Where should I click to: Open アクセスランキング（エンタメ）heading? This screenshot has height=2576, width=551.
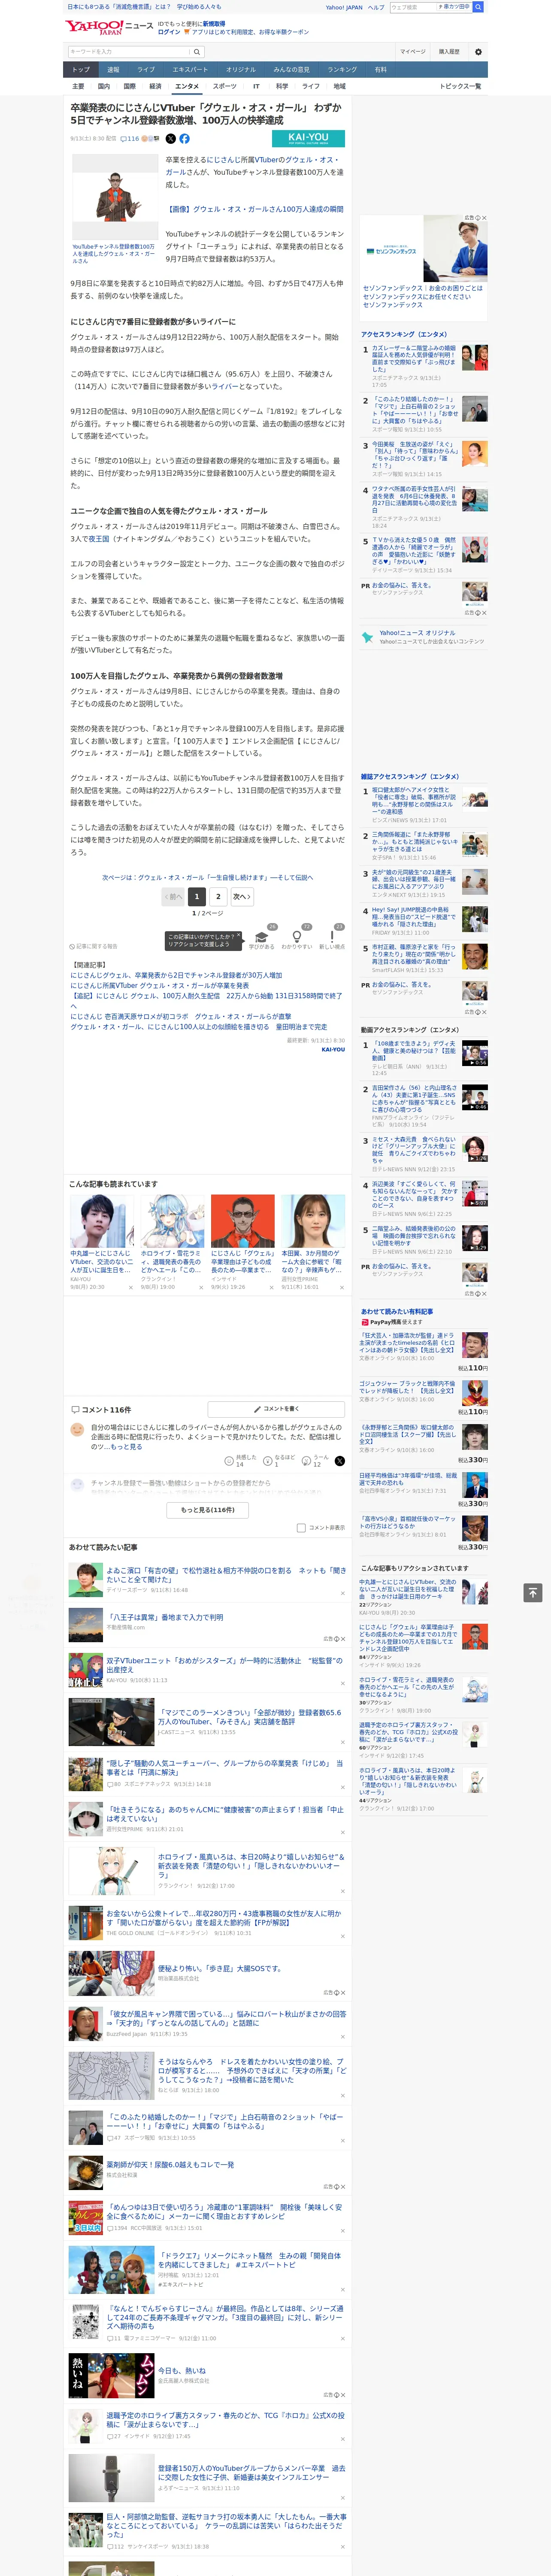[404, 334]
